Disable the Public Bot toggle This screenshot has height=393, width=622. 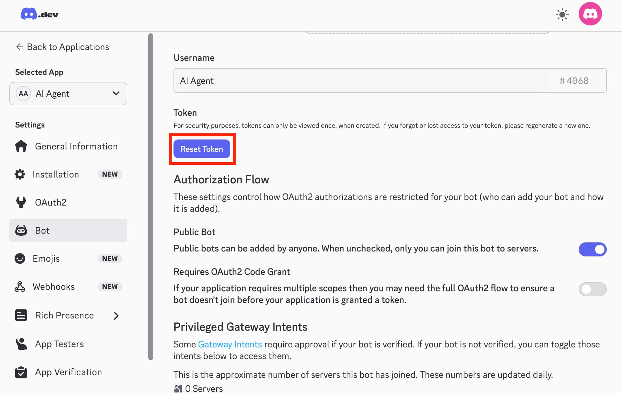click(x=592, y=249)
